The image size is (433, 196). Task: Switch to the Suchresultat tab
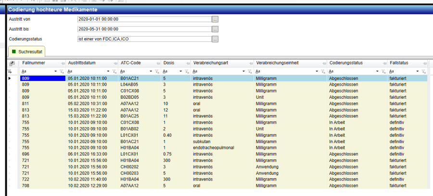(x=29, y=51)
